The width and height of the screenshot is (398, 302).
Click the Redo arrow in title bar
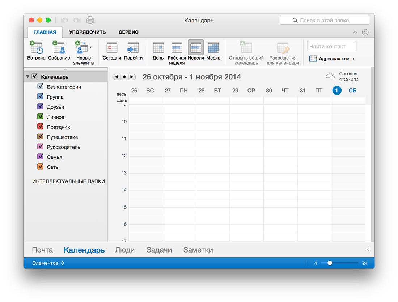tap(77, 20)
